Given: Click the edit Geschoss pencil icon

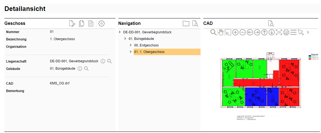Looking at the screenshot, I should coord(72,23).
